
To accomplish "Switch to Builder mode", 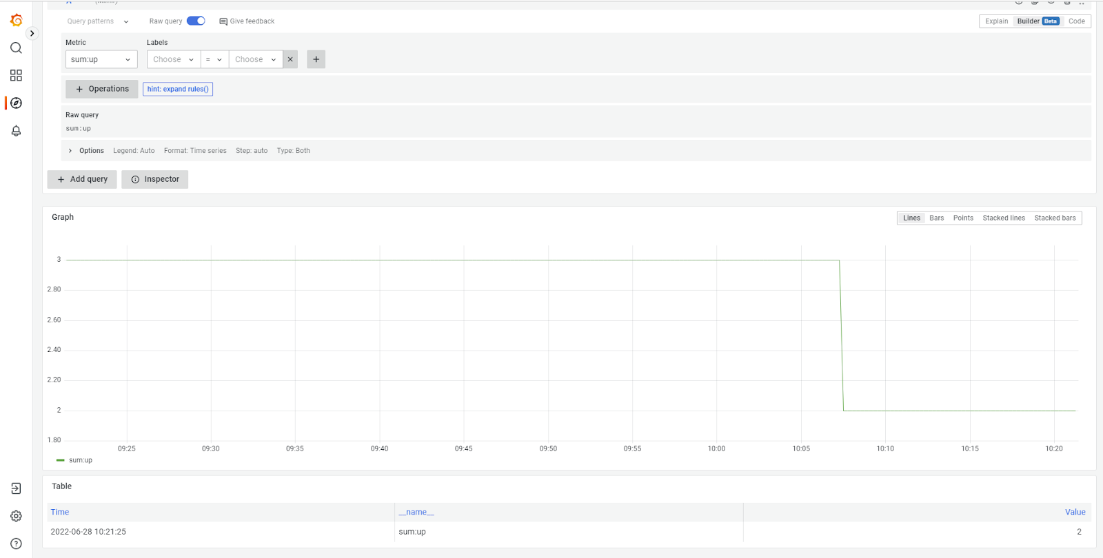I will click(1038, 21).
